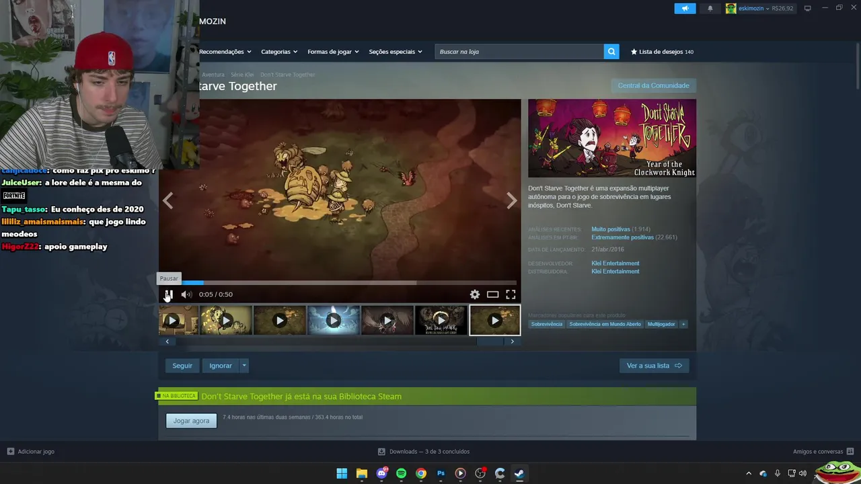This screenshot has height=484, width=861.
Task: Open Photoshop from taskbar
Action: [x=441, y=473]
